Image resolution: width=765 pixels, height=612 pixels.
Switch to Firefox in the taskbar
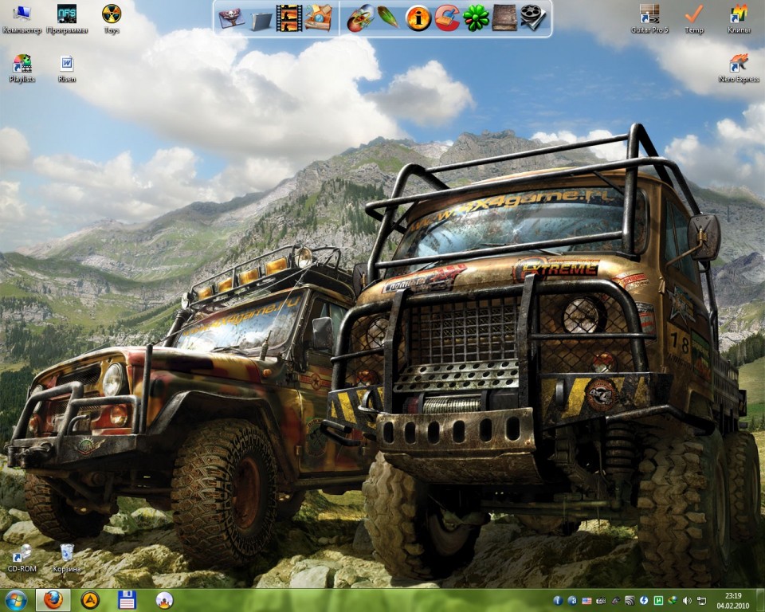pos(53,600)
